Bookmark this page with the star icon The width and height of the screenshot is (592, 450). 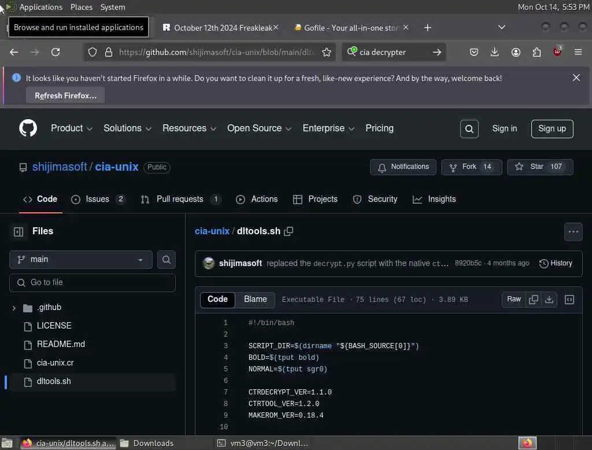(x=327, y=52)
